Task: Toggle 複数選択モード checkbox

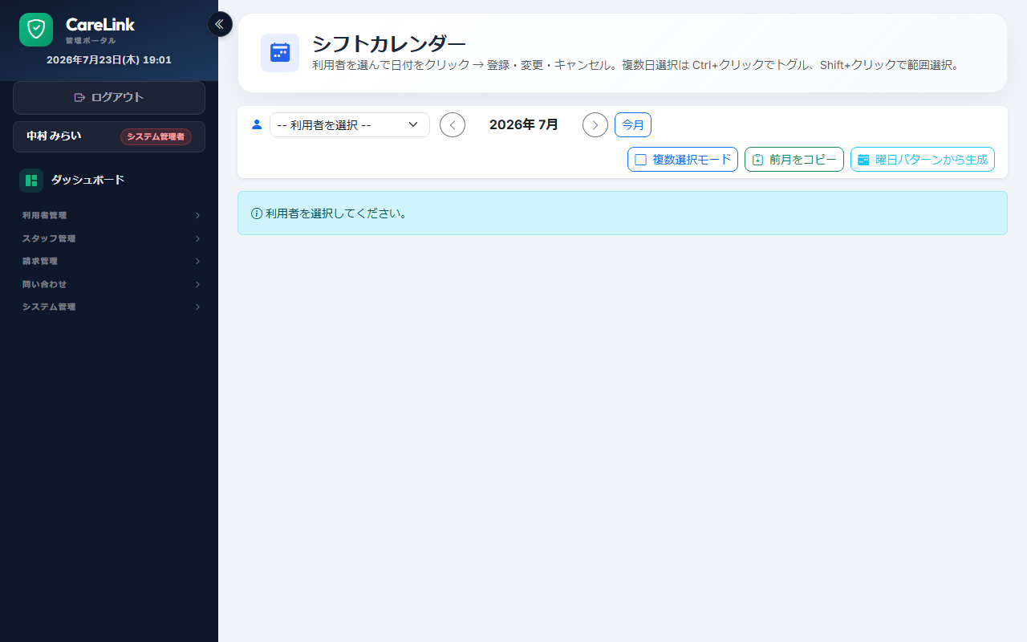Action: tap(640, 160)
